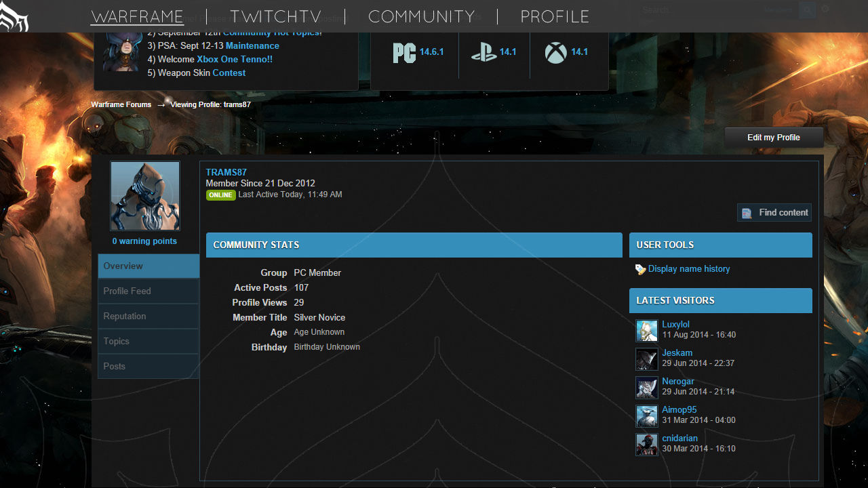Open the COMMUNITY navigation menu
The image size is (868, 488).
click(x=421, y=16)
